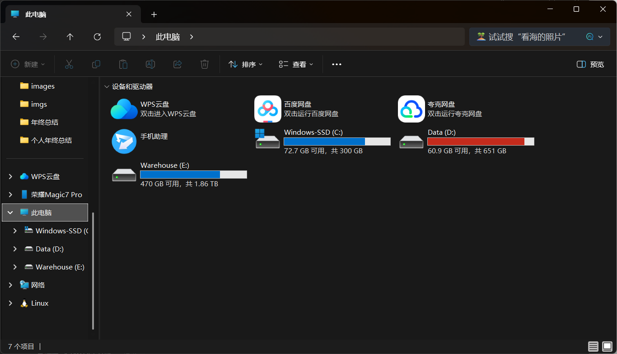Click the AI search icon in search box
The width and height of the screenshot is (617, 354).
click(589, 37)
